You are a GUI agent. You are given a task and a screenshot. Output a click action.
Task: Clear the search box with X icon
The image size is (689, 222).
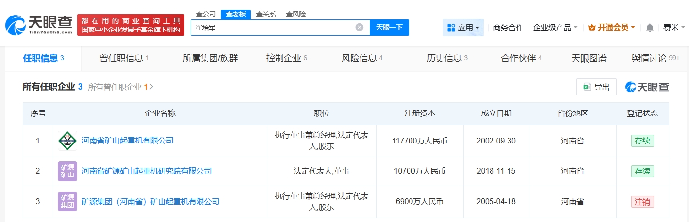coord(359,27)
